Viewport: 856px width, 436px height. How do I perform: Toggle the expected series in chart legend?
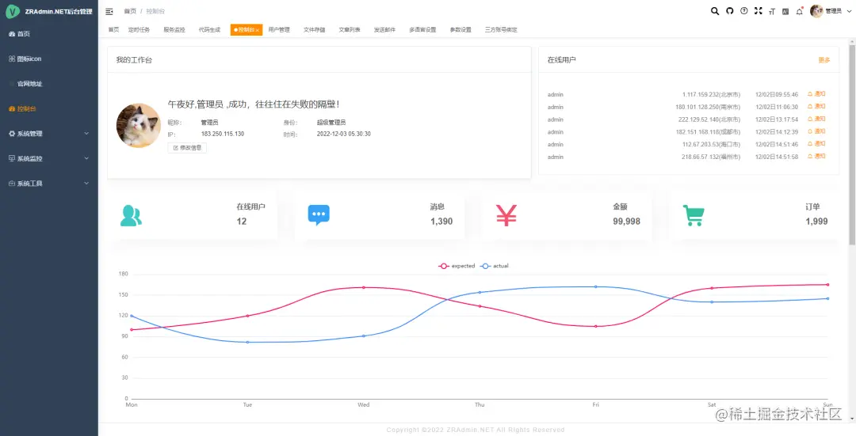coord(457,266)
